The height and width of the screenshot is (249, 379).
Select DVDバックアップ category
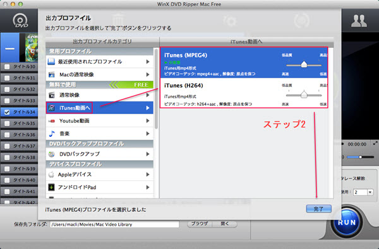(x=100, y=154)
